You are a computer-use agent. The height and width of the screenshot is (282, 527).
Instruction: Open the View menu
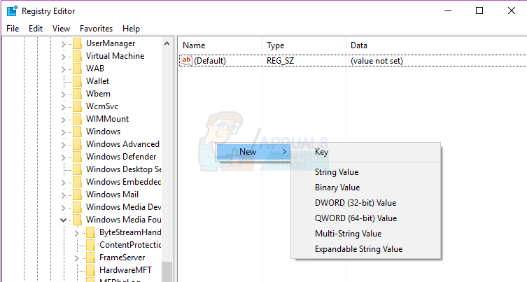(x=61, y=29)
